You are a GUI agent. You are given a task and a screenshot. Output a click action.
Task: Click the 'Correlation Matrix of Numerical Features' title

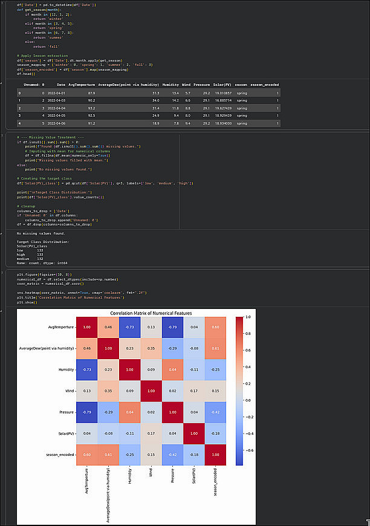point(151,313)
